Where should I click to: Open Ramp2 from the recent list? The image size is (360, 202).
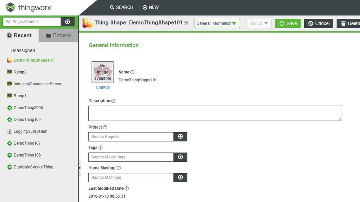pyautogui.click(x=20, y=72)
